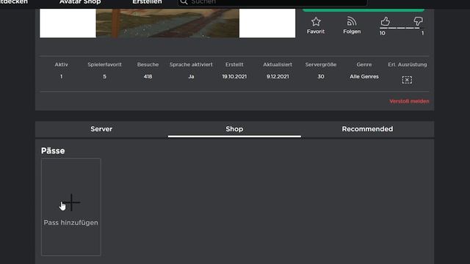Click the Erl. Ausrüstung gear icon
The image size is (470, 264).
[x=407, y=80]
